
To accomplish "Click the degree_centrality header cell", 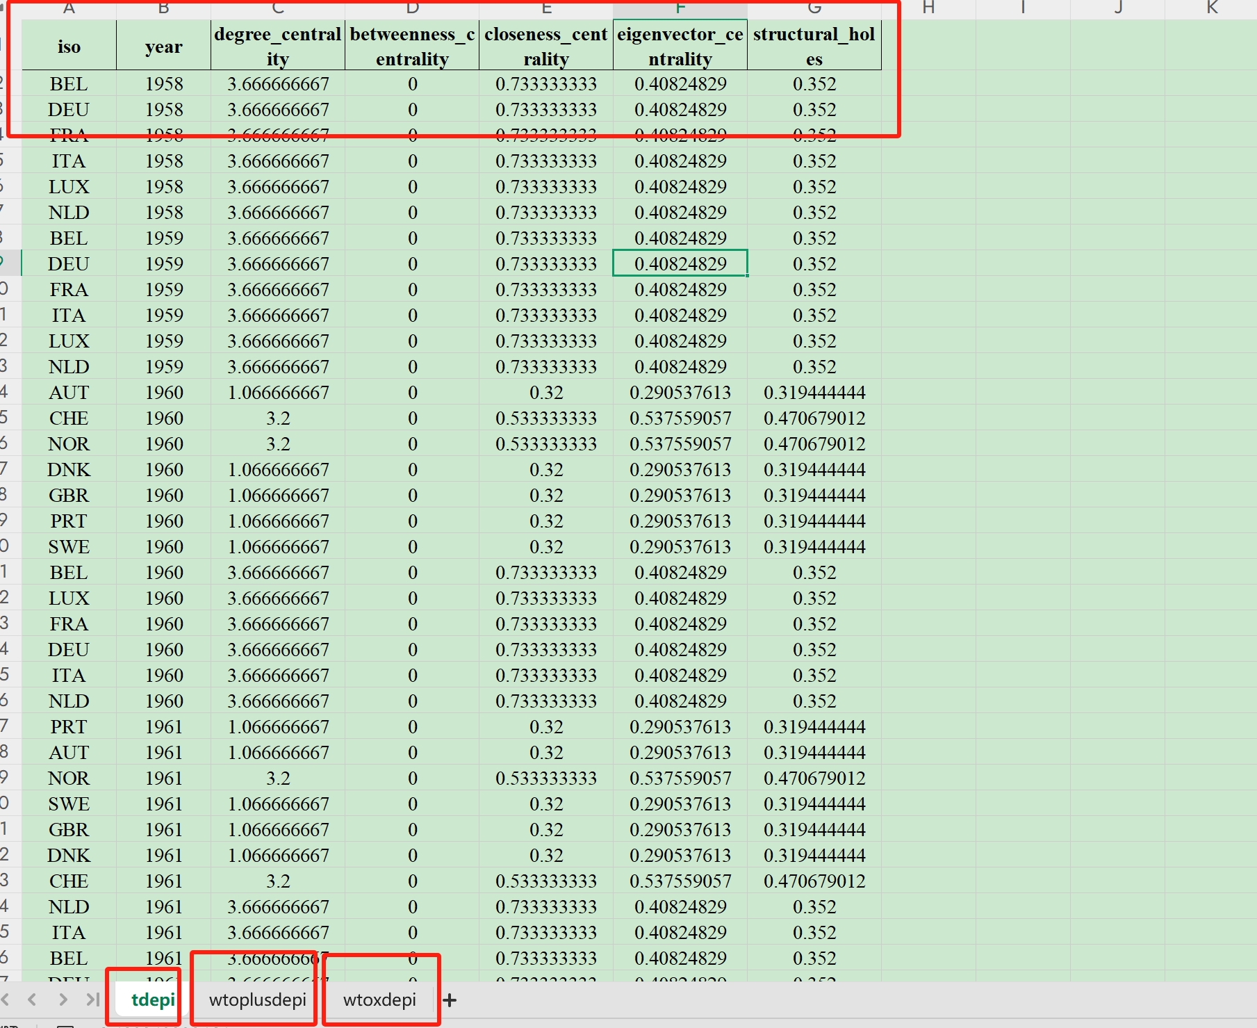I will point(277,47).
